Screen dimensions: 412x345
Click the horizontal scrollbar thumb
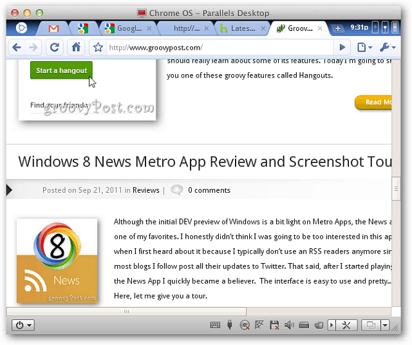point(126,311)
